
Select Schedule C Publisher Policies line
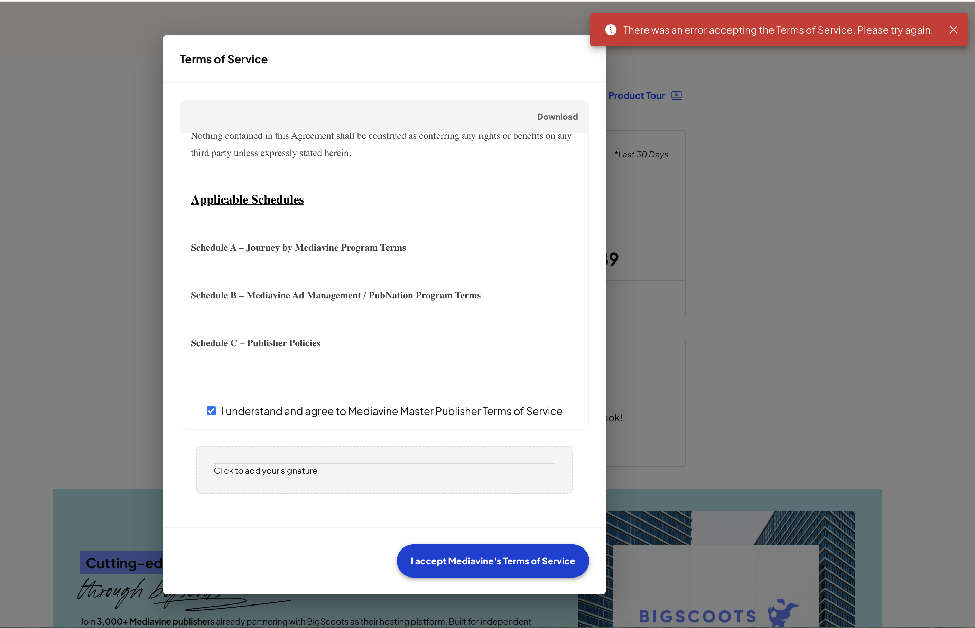[x=255, y=343]
